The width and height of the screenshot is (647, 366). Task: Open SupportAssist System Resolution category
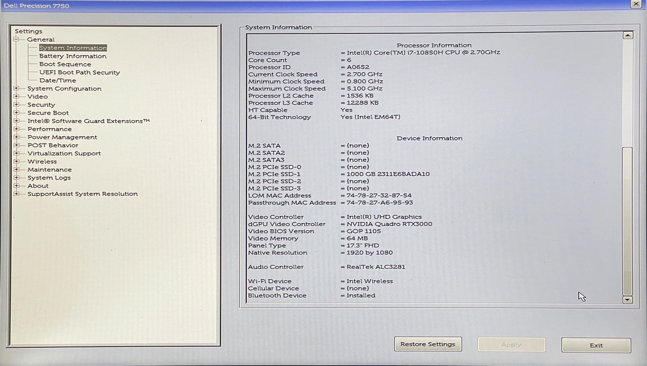[82, 194]
